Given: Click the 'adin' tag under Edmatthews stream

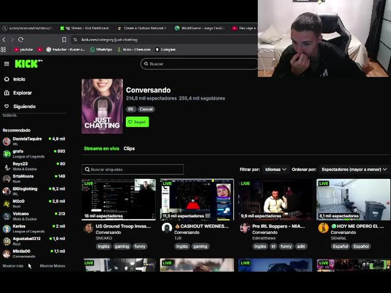Looking at the screenshot, I should 301,247.
